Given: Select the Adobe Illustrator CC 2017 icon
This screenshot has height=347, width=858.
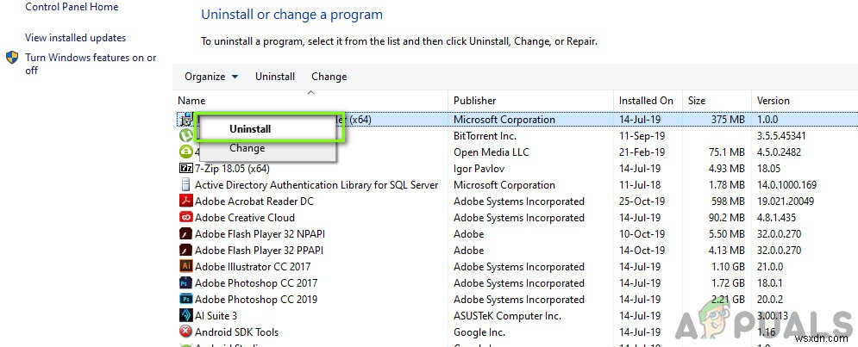Looking at the screenshot, I should pyautogui.click(x=185, y=267).
